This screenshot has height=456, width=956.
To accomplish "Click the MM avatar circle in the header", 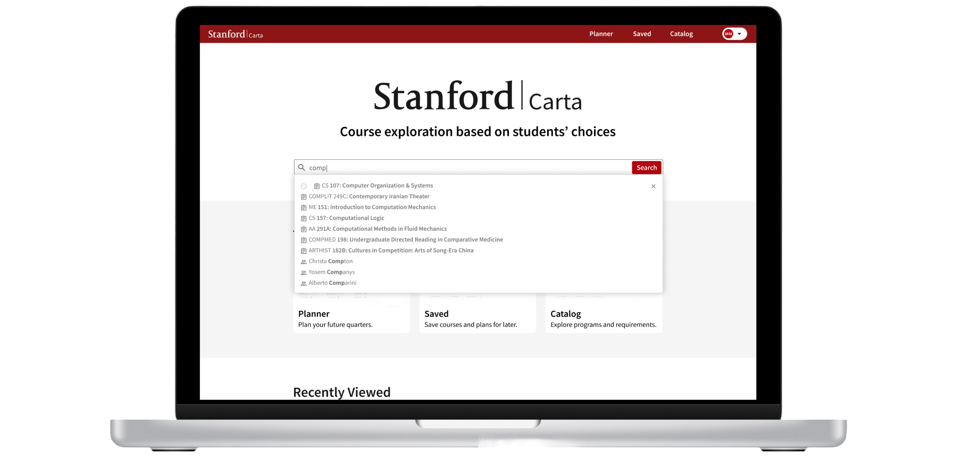I will click(729, 34).
